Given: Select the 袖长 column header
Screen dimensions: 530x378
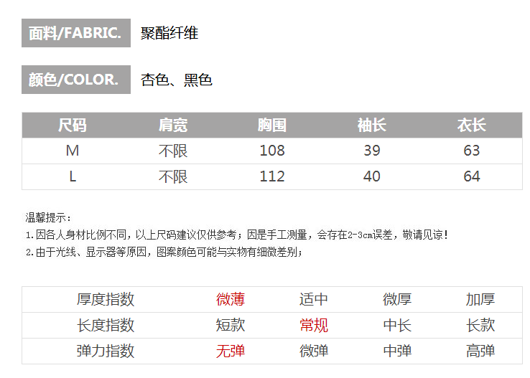Looking at the screenshot, I should (x=371, y=126).
